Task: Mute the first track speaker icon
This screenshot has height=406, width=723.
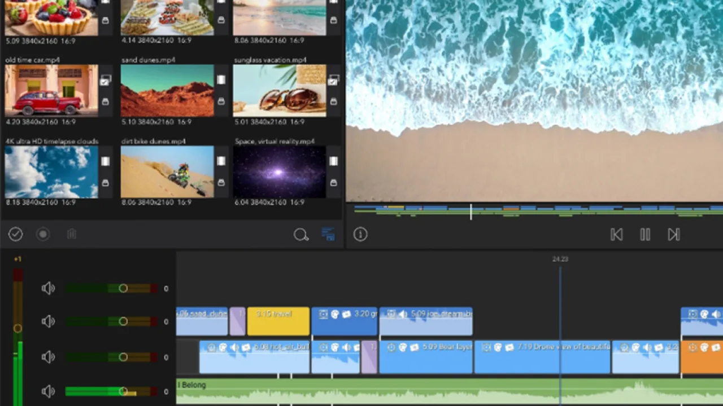Action: [x=48, y=289]
